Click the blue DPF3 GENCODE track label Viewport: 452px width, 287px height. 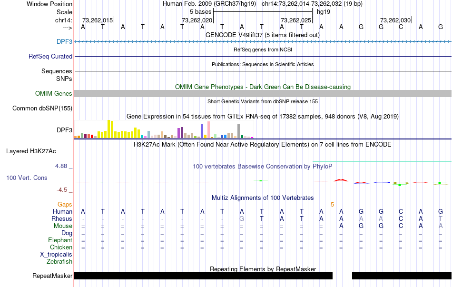pos(64,41)
